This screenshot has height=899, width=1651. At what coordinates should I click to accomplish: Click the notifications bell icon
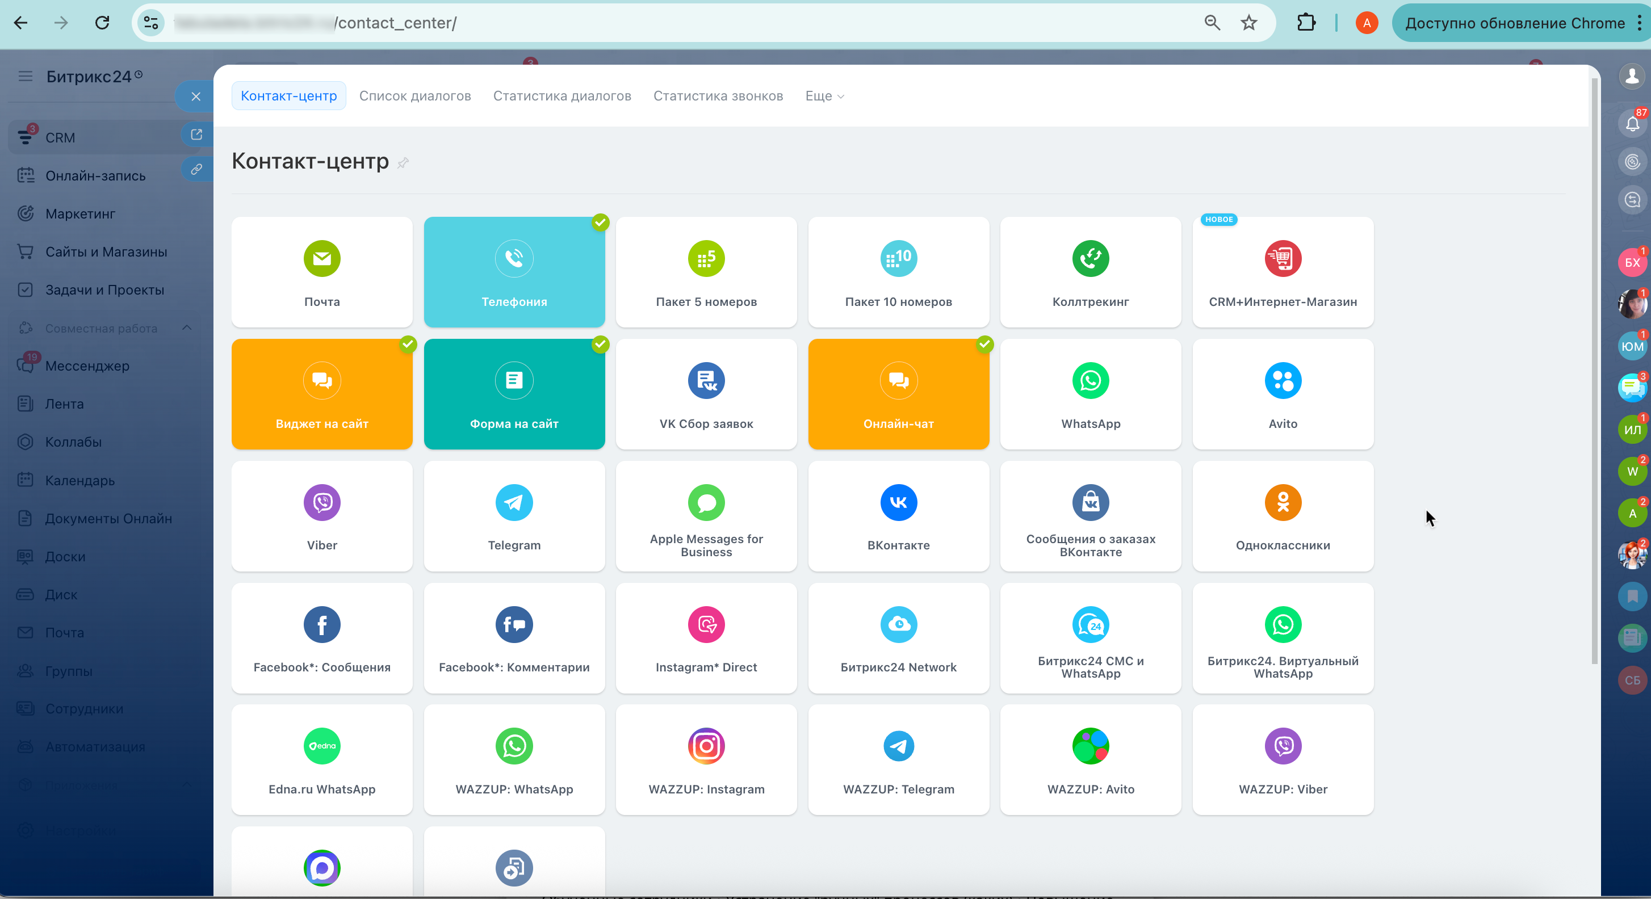[x=1632, y=124]
